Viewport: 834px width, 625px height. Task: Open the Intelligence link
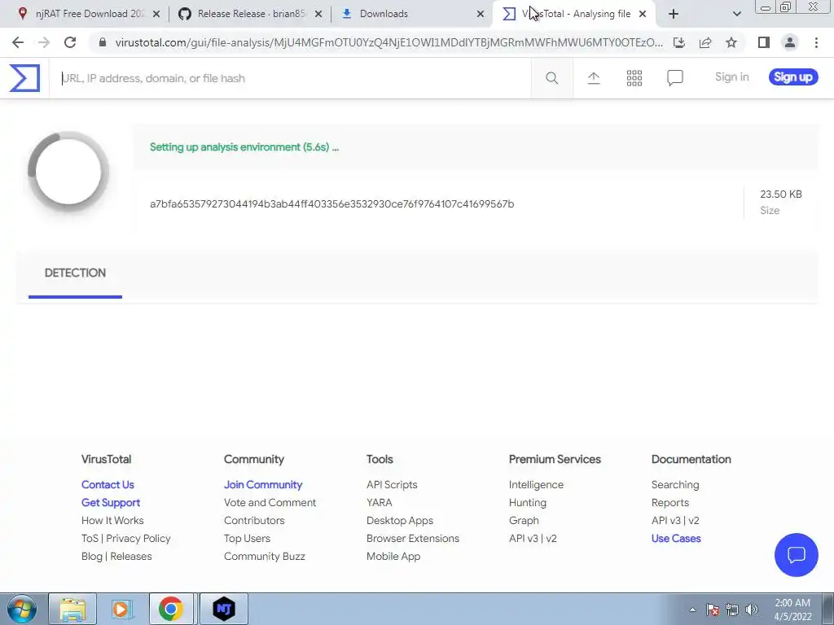coord(536,485)
